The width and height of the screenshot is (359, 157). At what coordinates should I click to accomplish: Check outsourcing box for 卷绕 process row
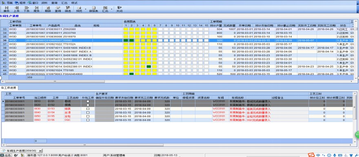pyautogui.click(x=88, y=101)
